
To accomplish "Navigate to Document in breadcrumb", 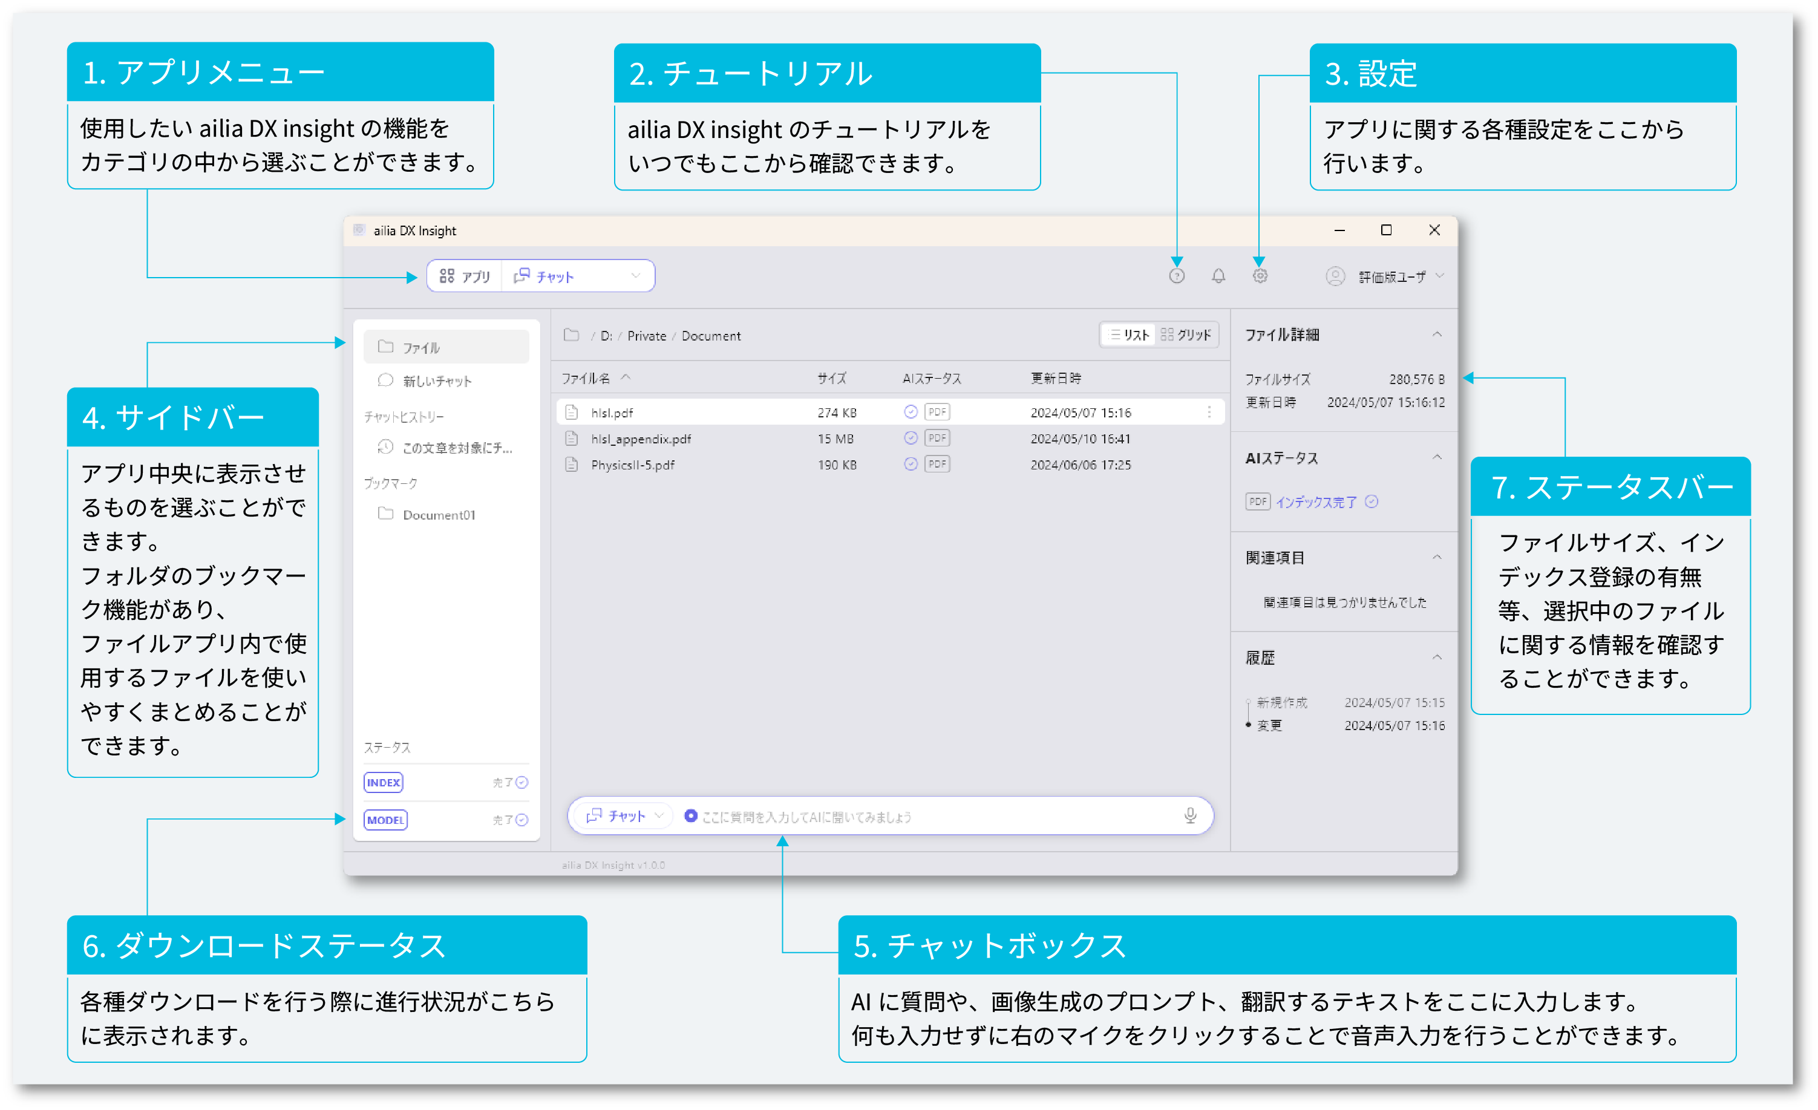I will click(710, 336).
